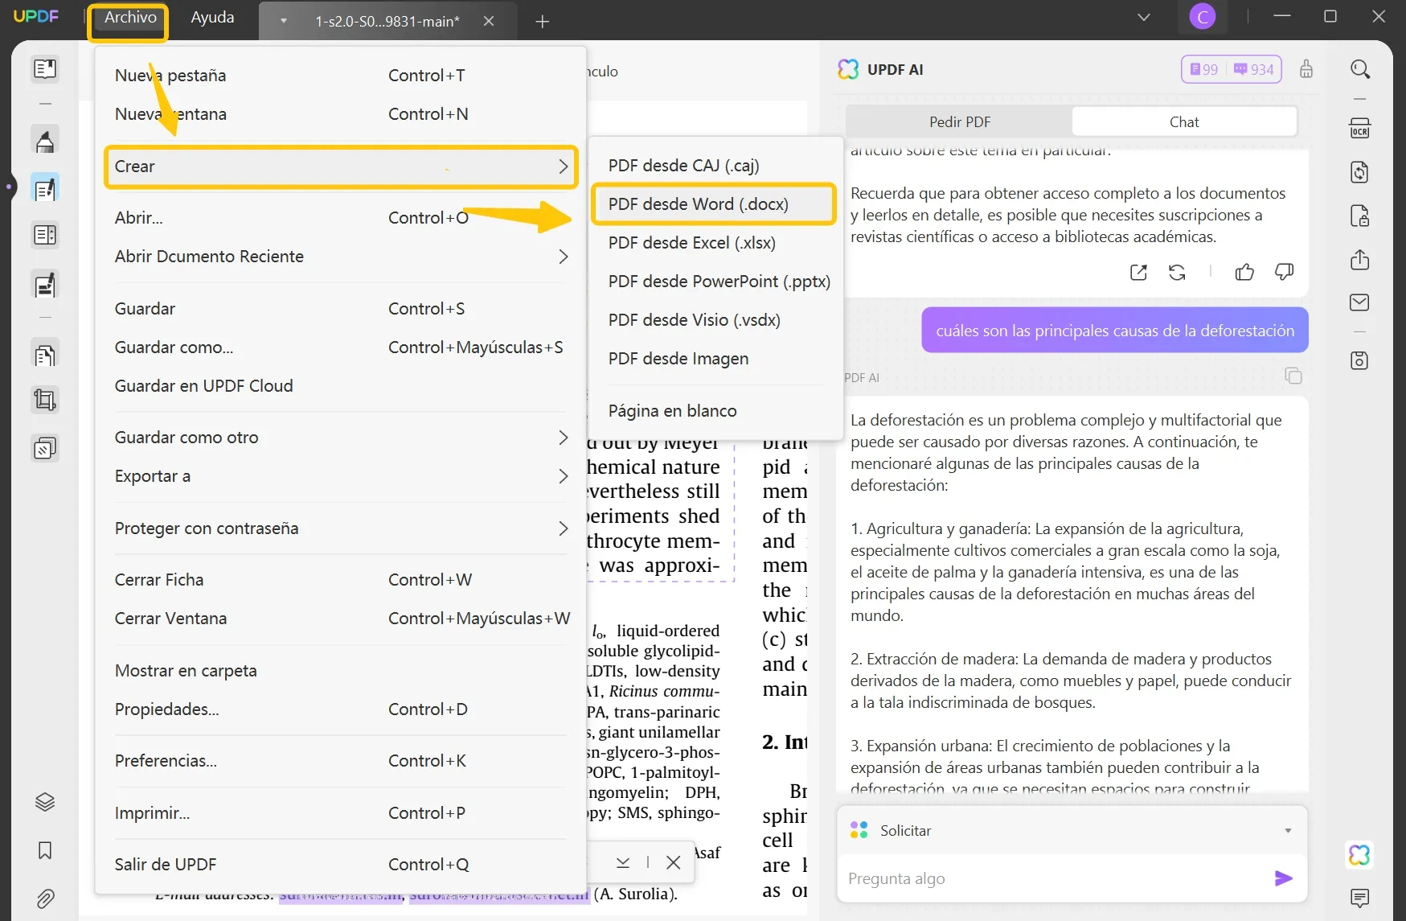Switch to the Pedir PDF tab
The image size is (1406, 921).
960,122
